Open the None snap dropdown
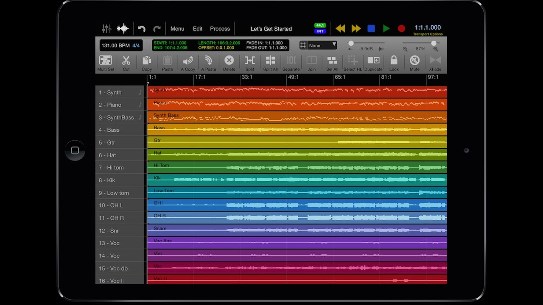Image resolution: width=543 pixels, height=305 pixels. [322, 44]
